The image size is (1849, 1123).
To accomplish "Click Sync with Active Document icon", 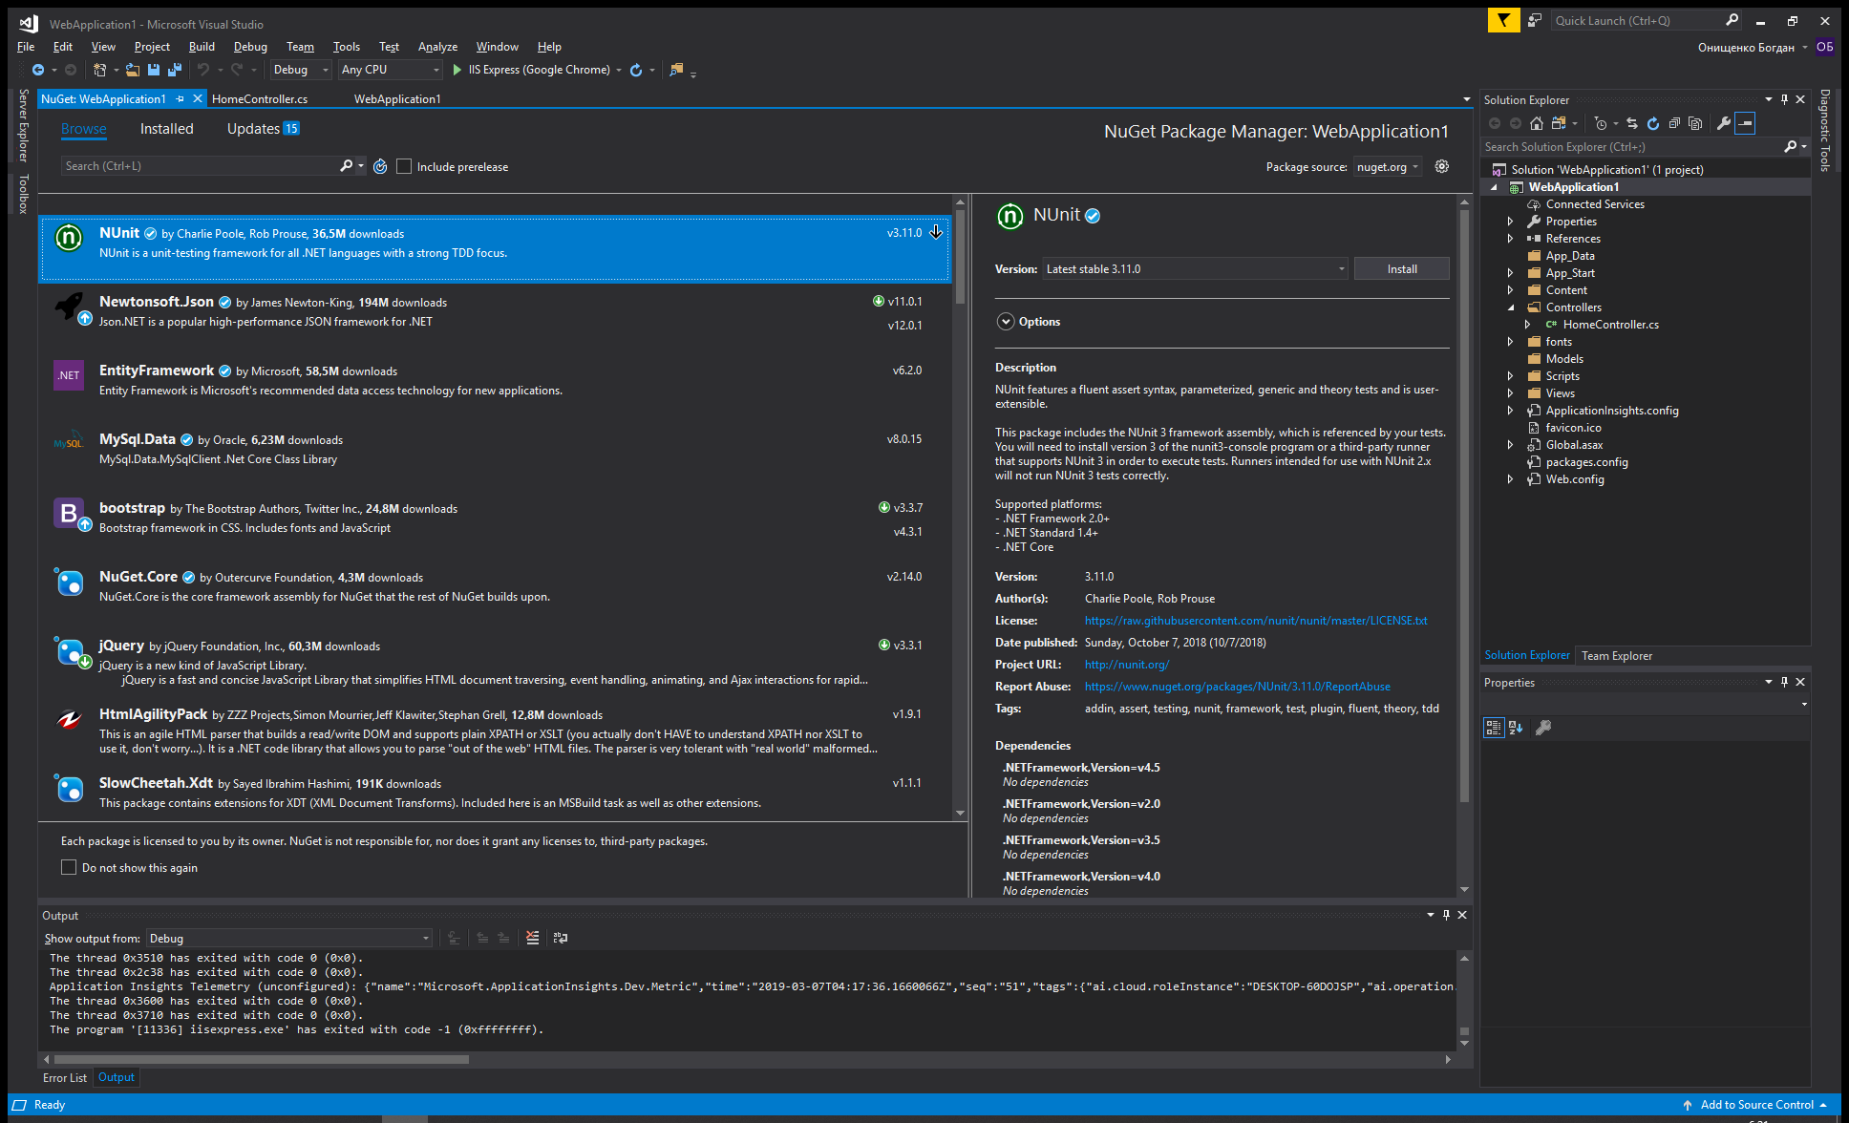I will (1632, 123).
